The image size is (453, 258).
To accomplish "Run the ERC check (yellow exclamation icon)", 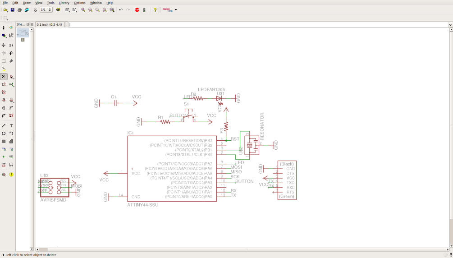I will point(11,175).
